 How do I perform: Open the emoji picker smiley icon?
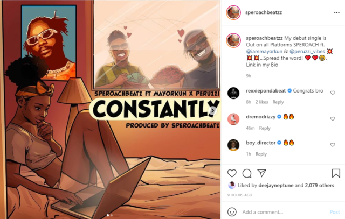(x=232, y=212)
